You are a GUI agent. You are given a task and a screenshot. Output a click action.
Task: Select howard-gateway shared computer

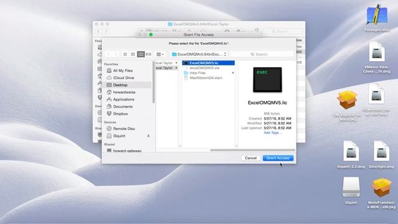(127, 151)
